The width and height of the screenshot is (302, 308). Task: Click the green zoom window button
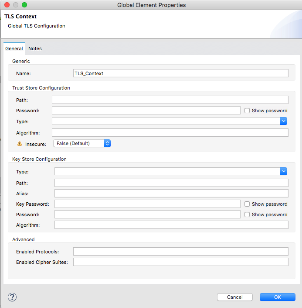[x=24, y=5]
